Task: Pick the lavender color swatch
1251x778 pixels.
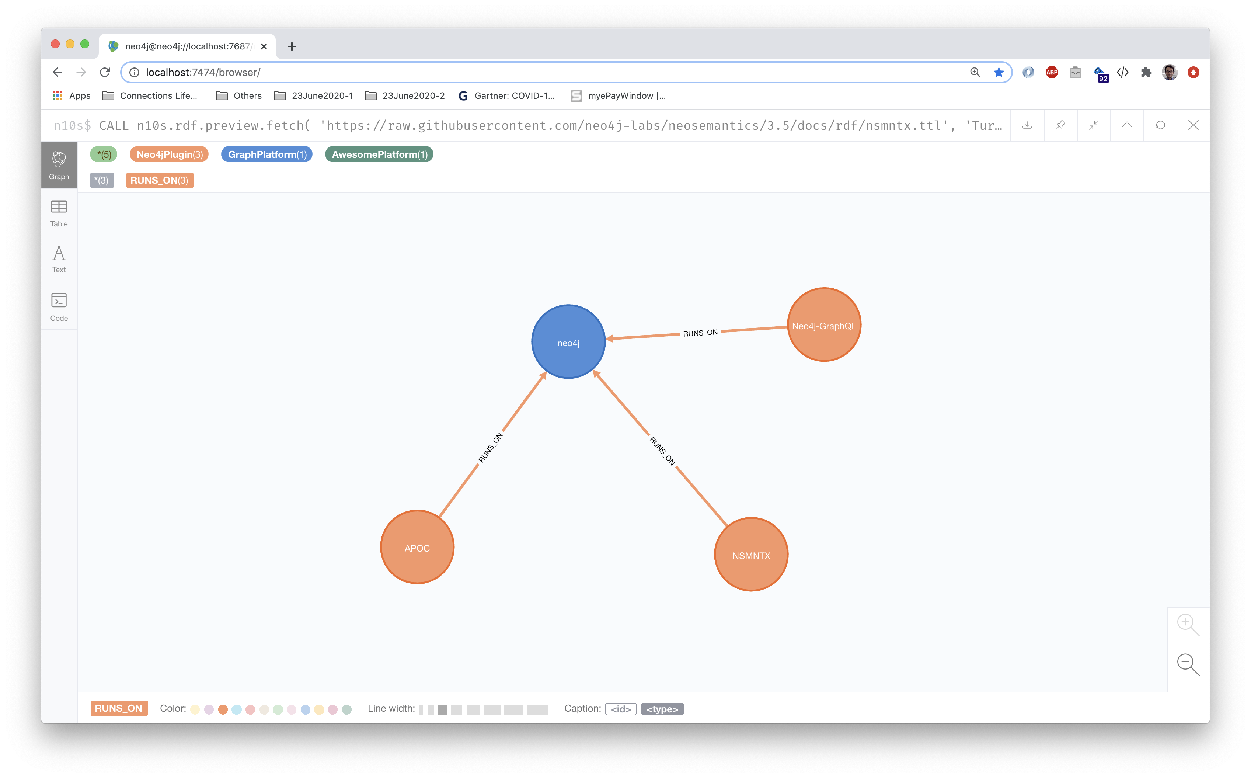Action: click(209, 709)
